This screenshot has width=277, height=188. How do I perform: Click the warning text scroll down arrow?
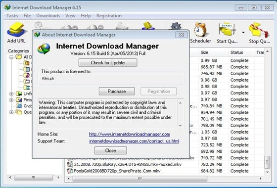point(180,126)
